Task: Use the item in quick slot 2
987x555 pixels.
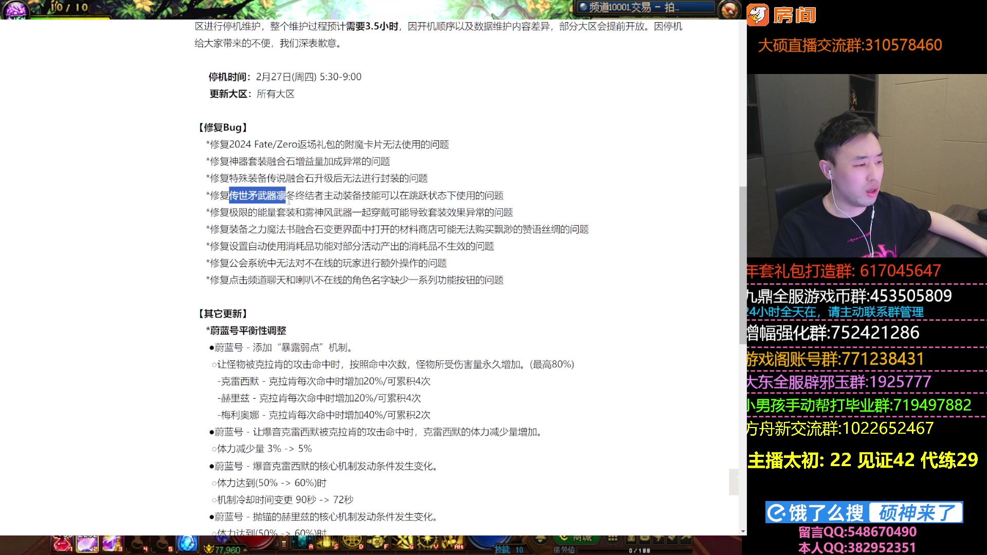Action: (x=87, y=545)
